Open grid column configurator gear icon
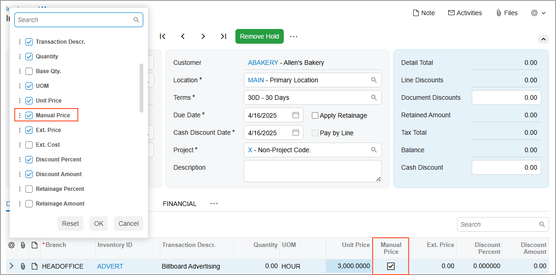556x275 pixels. point(12,245)
